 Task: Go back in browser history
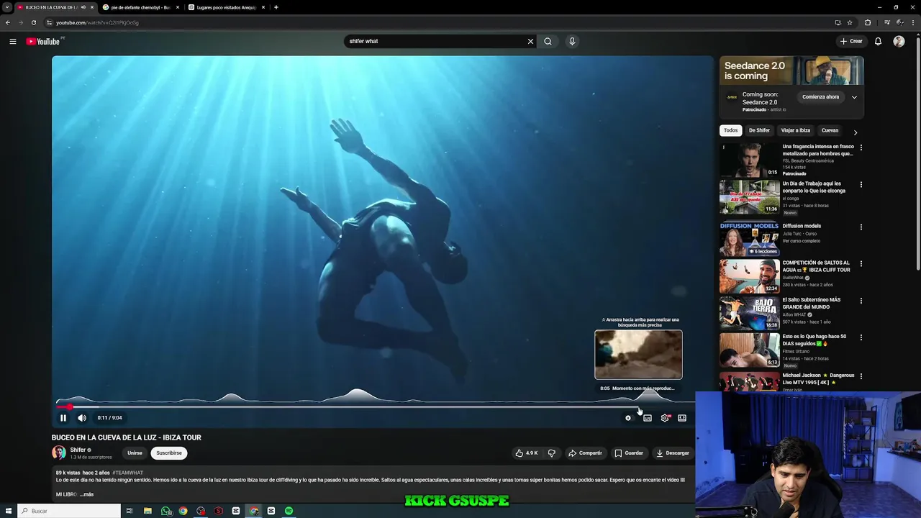point(8,22)
